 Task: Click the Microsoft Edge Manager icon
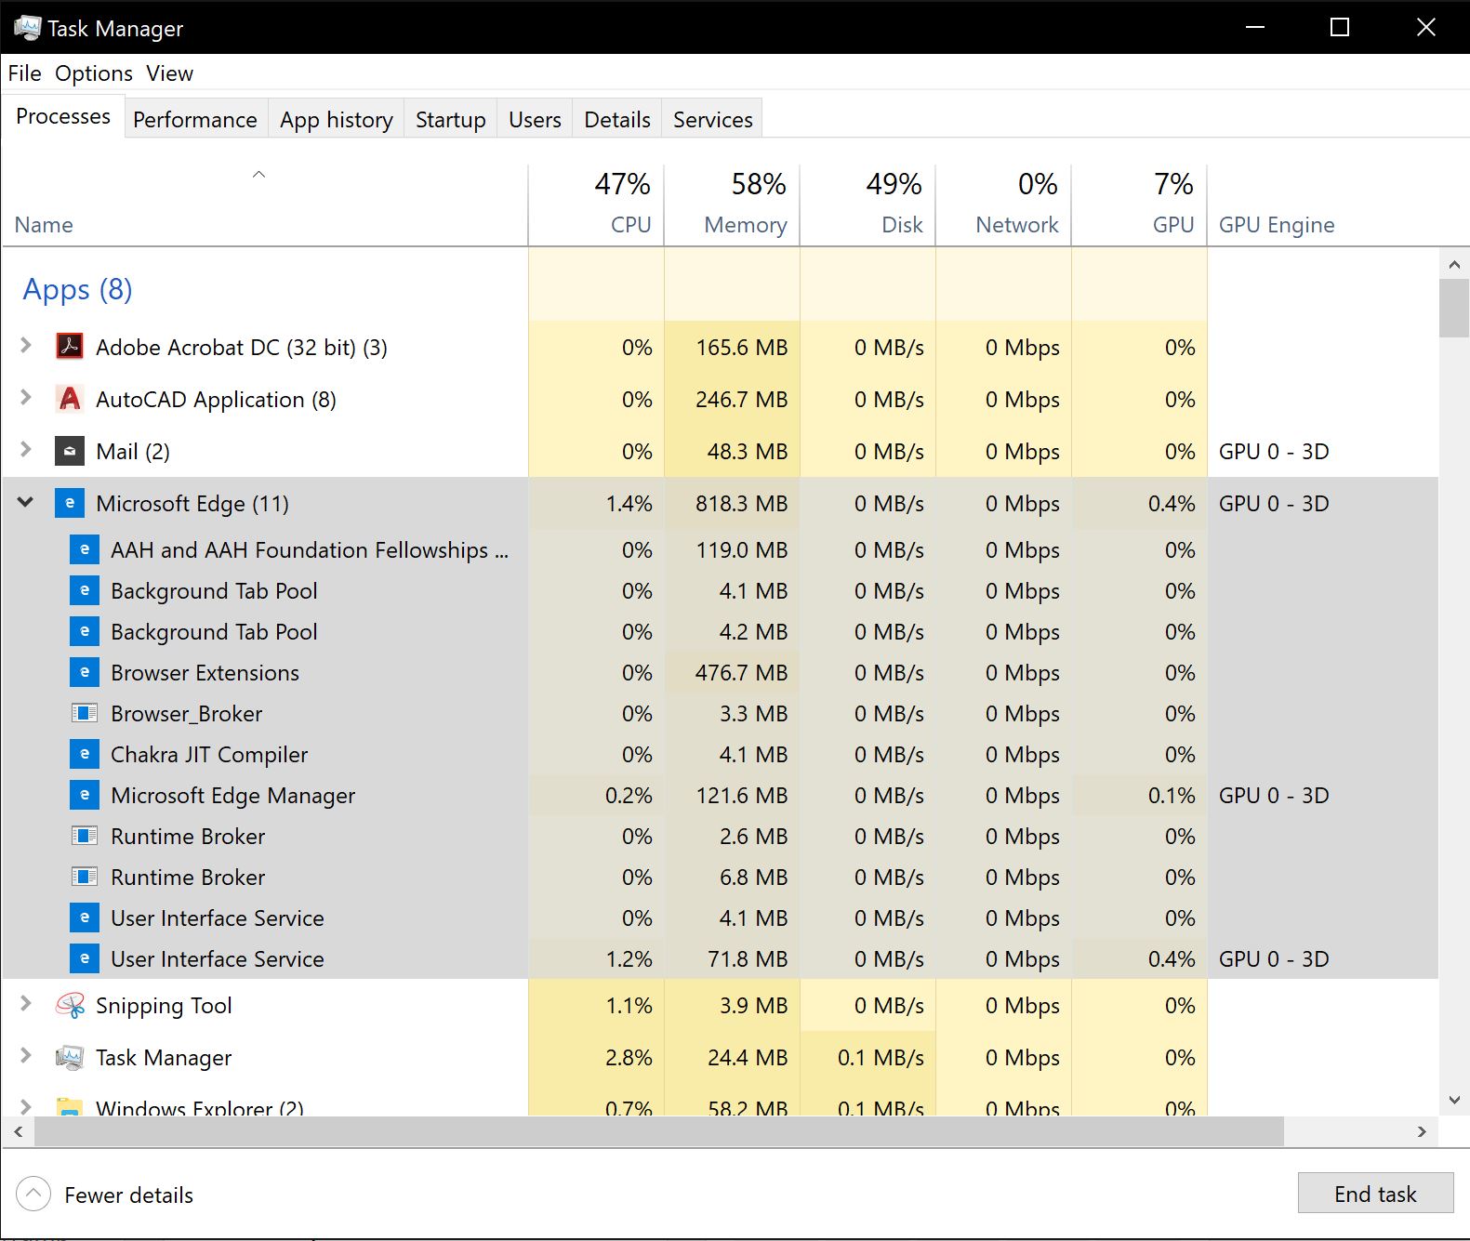[x=85, y=795]
